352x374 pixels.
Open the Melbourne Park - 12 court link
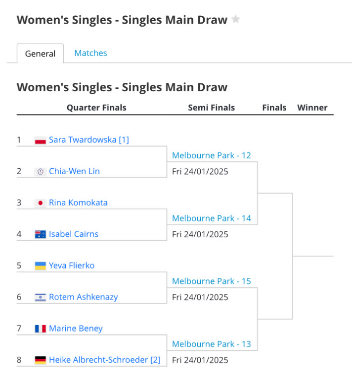click(x=212, y=155)
